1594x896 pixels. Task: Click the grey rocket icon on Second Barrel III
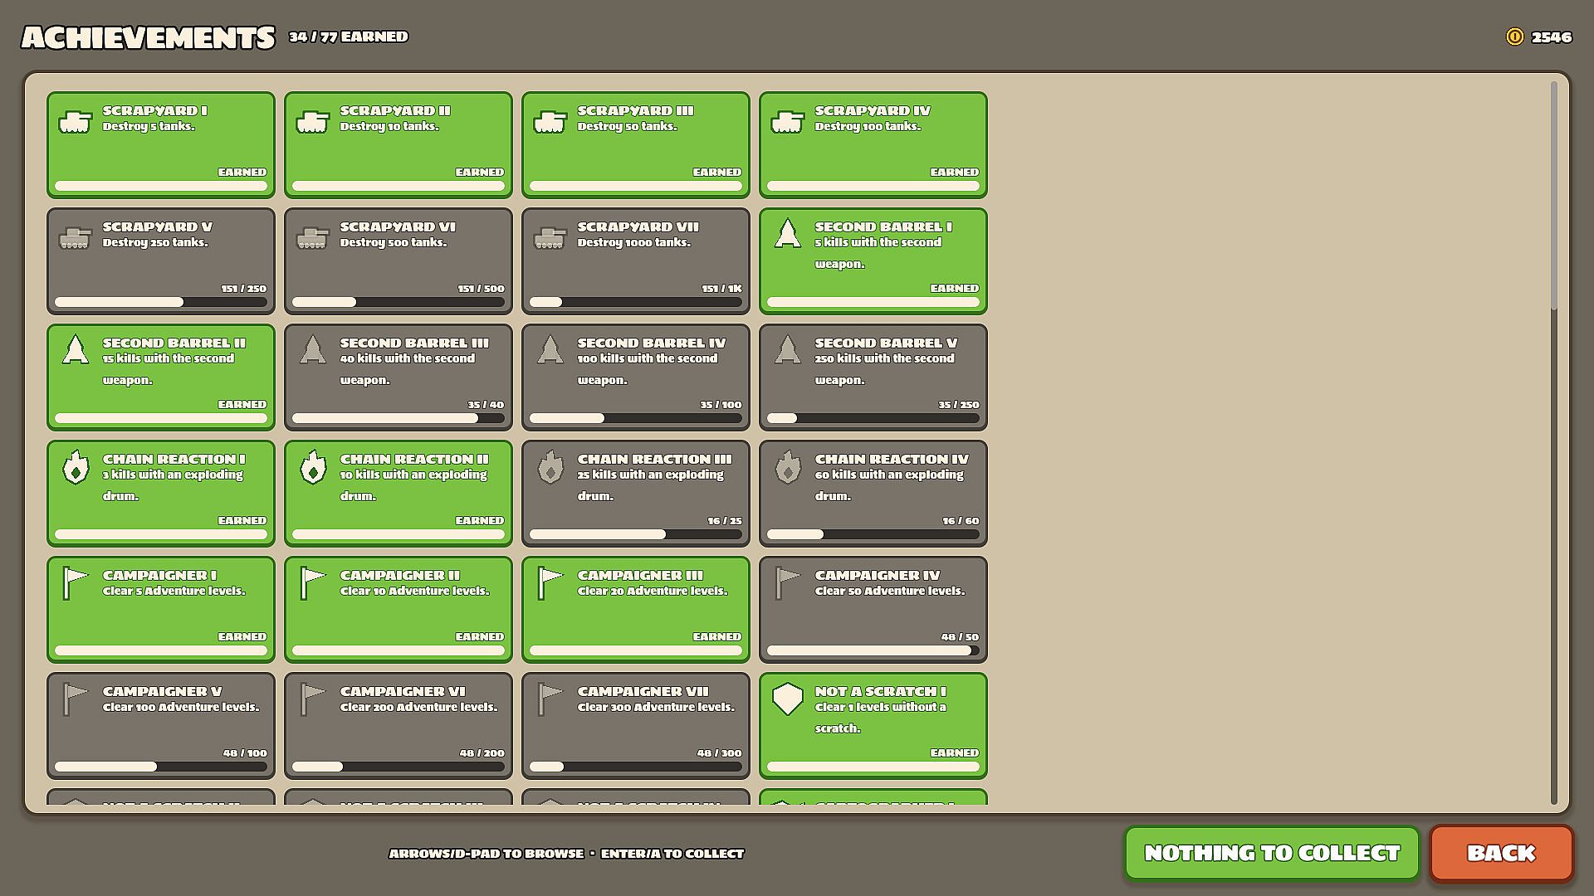pos(312,350)
